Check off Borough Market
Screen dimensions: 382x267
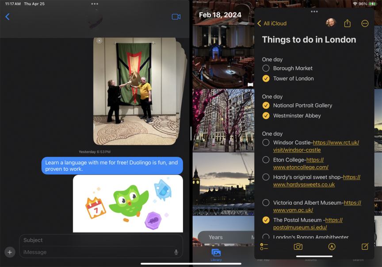[266, 68]
